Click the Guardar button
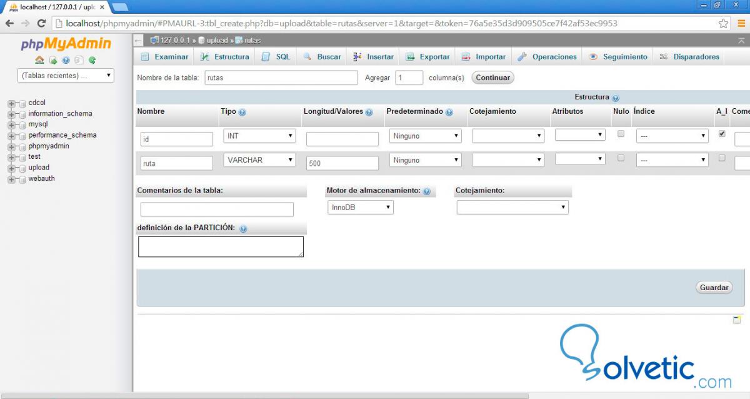This screenshot has width=750, height=399. click(714, 288)
